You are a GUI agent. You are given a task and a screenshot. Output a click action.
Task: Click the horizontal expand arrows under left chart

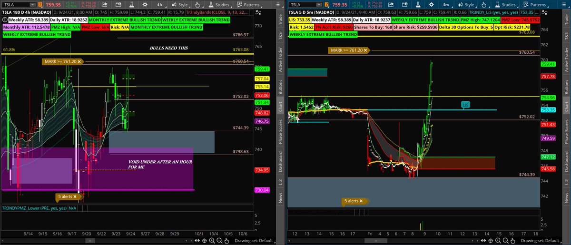(197, 241)
